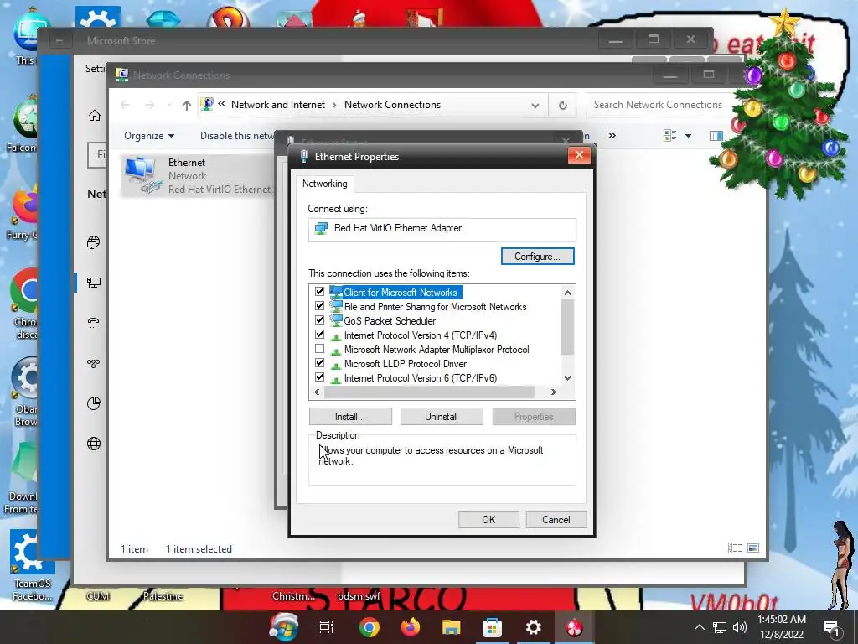Open Data usage icon in Settings sidebar
This screenshot has height=644, width=858.
click(x=94, y=403)
